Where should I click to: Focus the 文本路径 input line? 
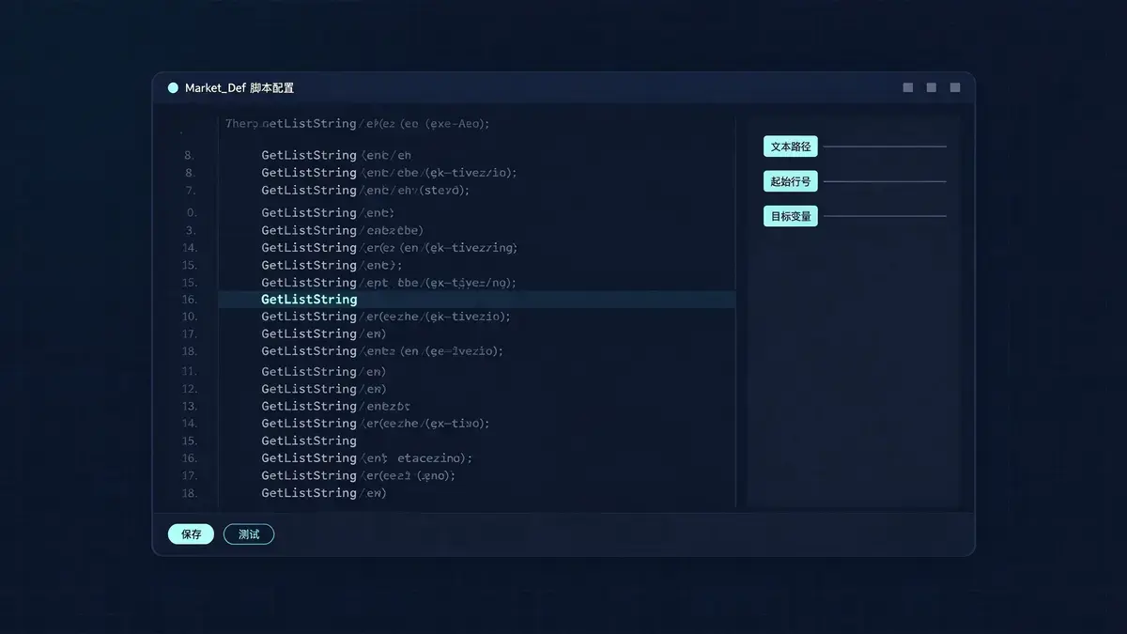point(885,147)
